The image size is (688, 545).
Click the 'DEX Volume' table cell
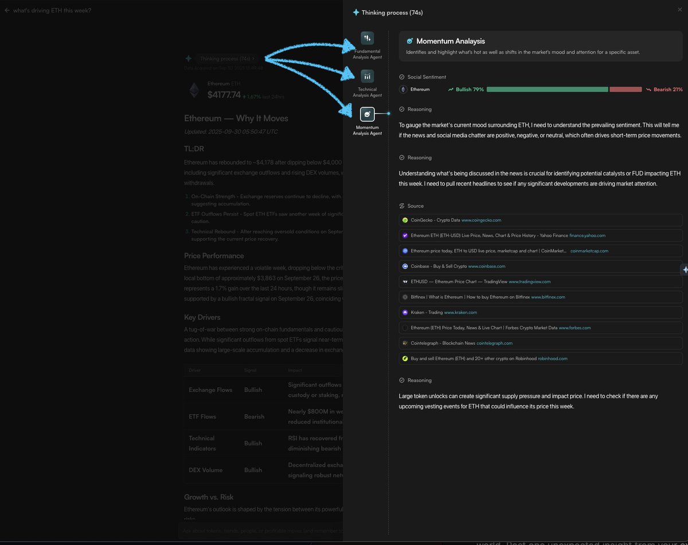pyautogui.click(x=206, y=470)
